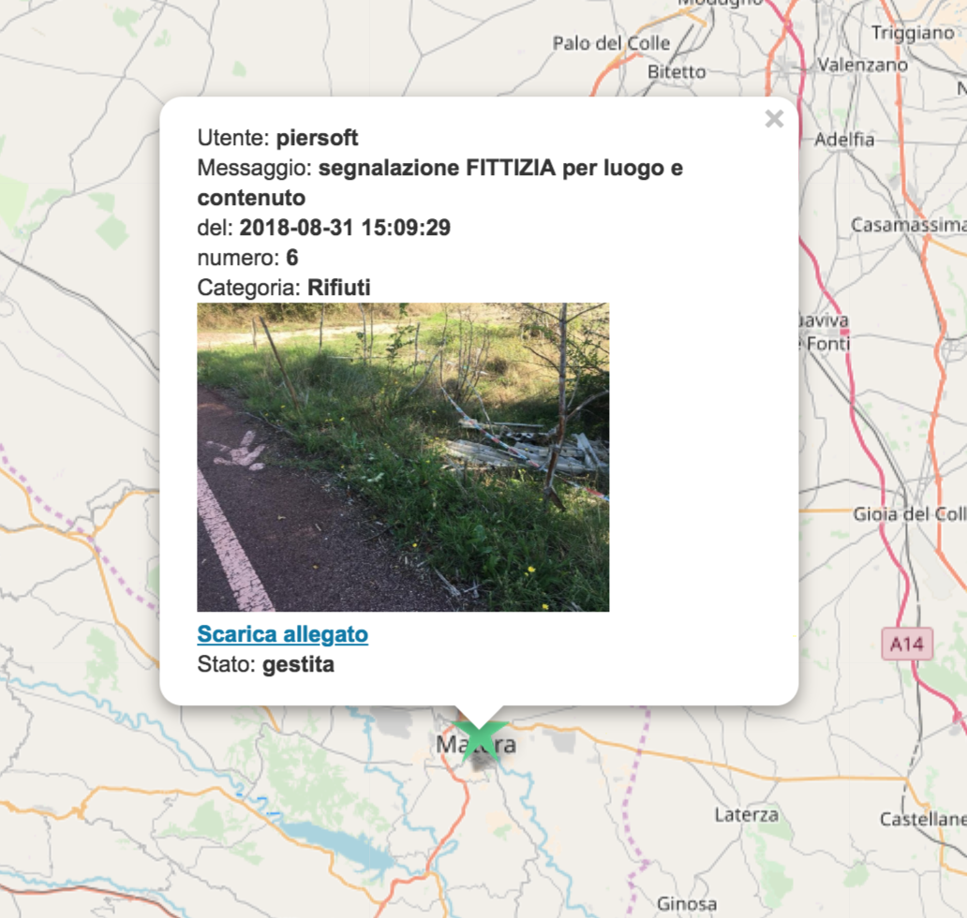Screen dimensions: 967x918
Task: Click the gestita status text
Action: (299, 664)
